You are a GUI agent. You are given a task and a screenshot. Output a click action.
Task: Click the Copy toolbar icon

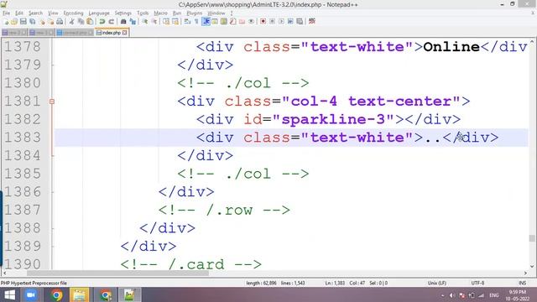click(81, 22)
